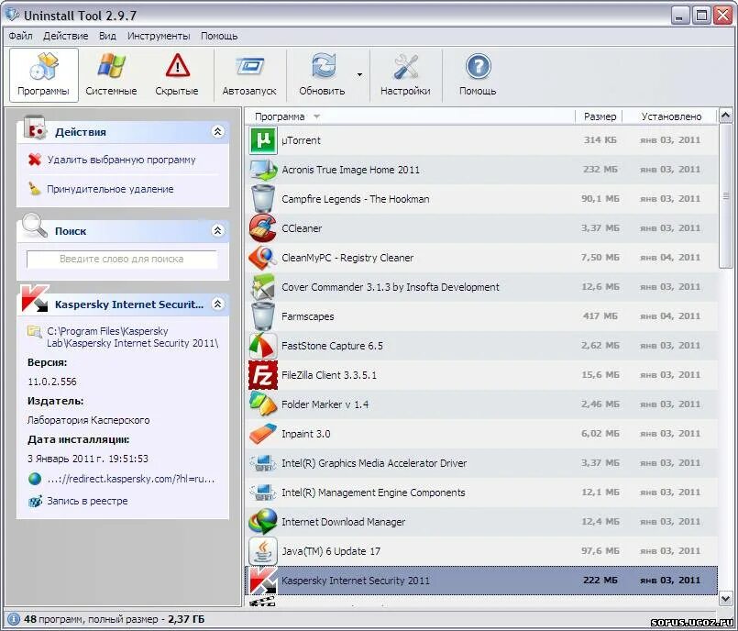This screenshot has width=738, height=631.
Task: Show Скрытые programs
Action: point(176,73)
